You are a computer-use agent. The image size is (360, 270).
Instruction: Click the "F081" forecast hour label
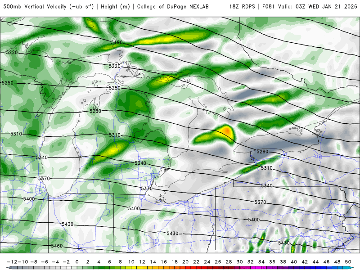tap(268, 6)
